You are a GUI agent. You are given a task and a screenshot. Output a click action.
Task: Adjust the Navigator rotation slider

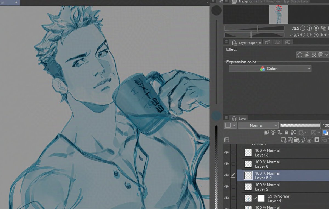[254, 35]
